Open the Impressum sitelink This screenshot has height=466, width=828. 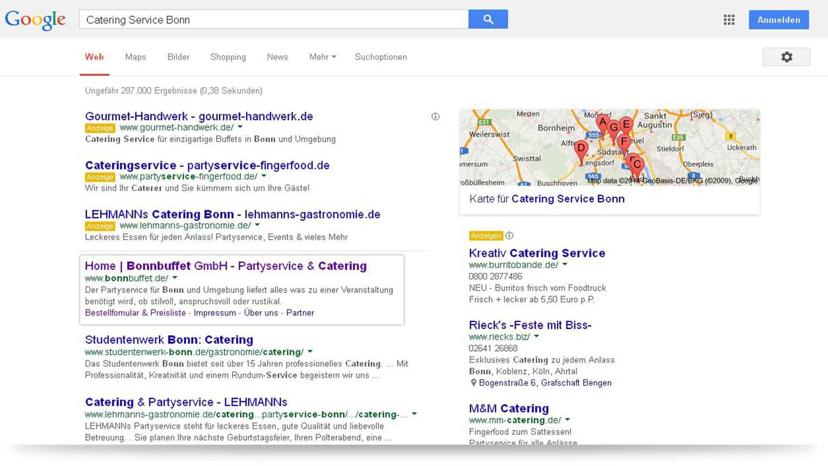pyautogui.click(x=215, y=313)
